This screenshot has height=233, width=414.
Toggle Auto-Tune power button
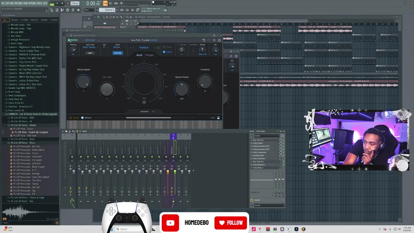pyautogui.click(x=219, y=40)
